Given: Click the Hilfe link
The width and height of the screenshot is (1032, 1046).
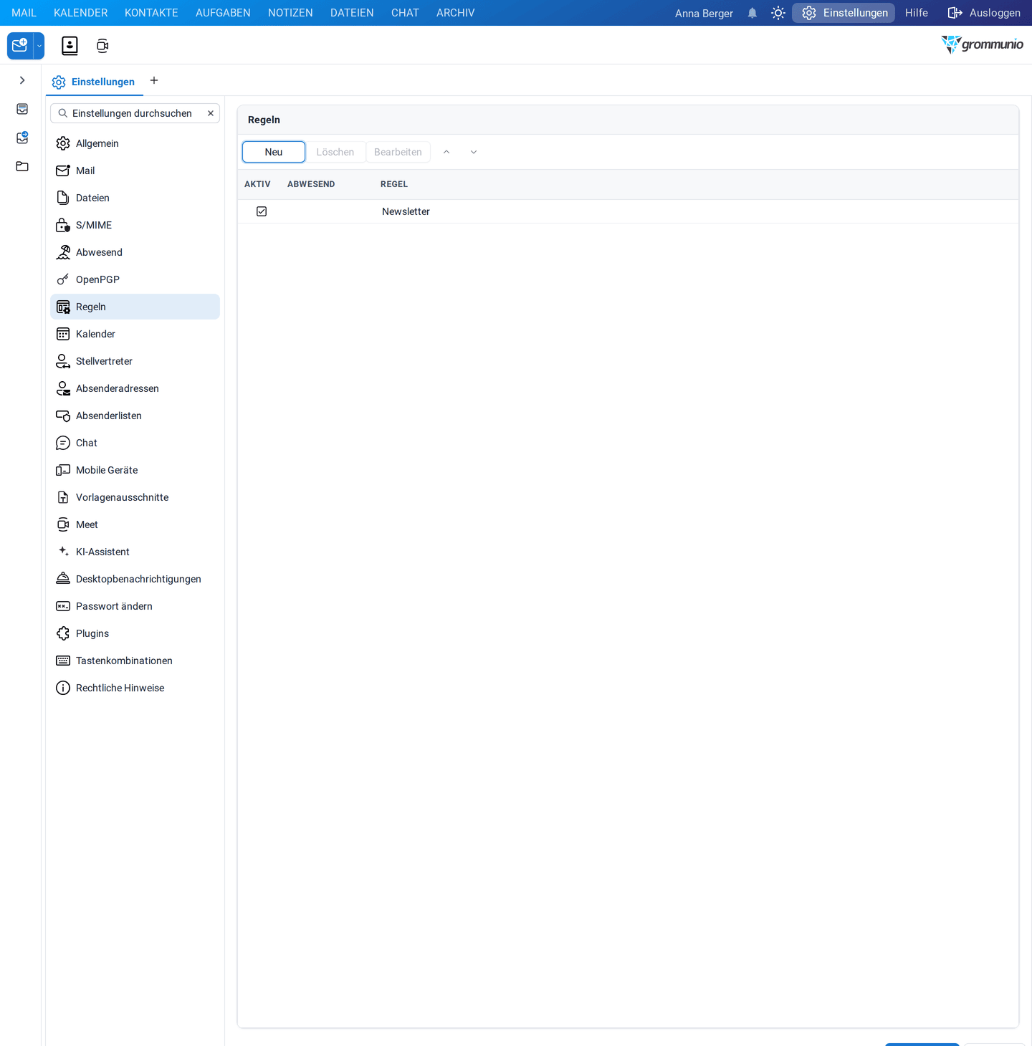Looking at the screenshot, I should click(917, 13).
